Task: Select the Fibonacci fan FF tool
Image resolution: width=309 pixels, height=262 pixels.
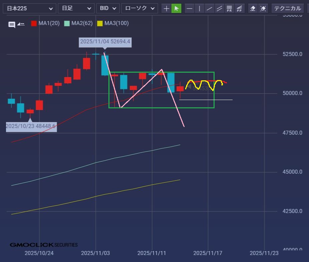Action: 239,8
